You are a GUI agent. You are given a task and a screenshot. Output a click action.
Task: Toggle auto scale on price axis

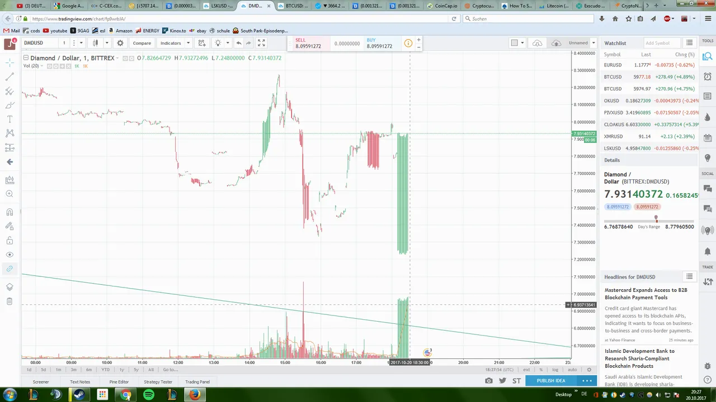coord(572,370)
